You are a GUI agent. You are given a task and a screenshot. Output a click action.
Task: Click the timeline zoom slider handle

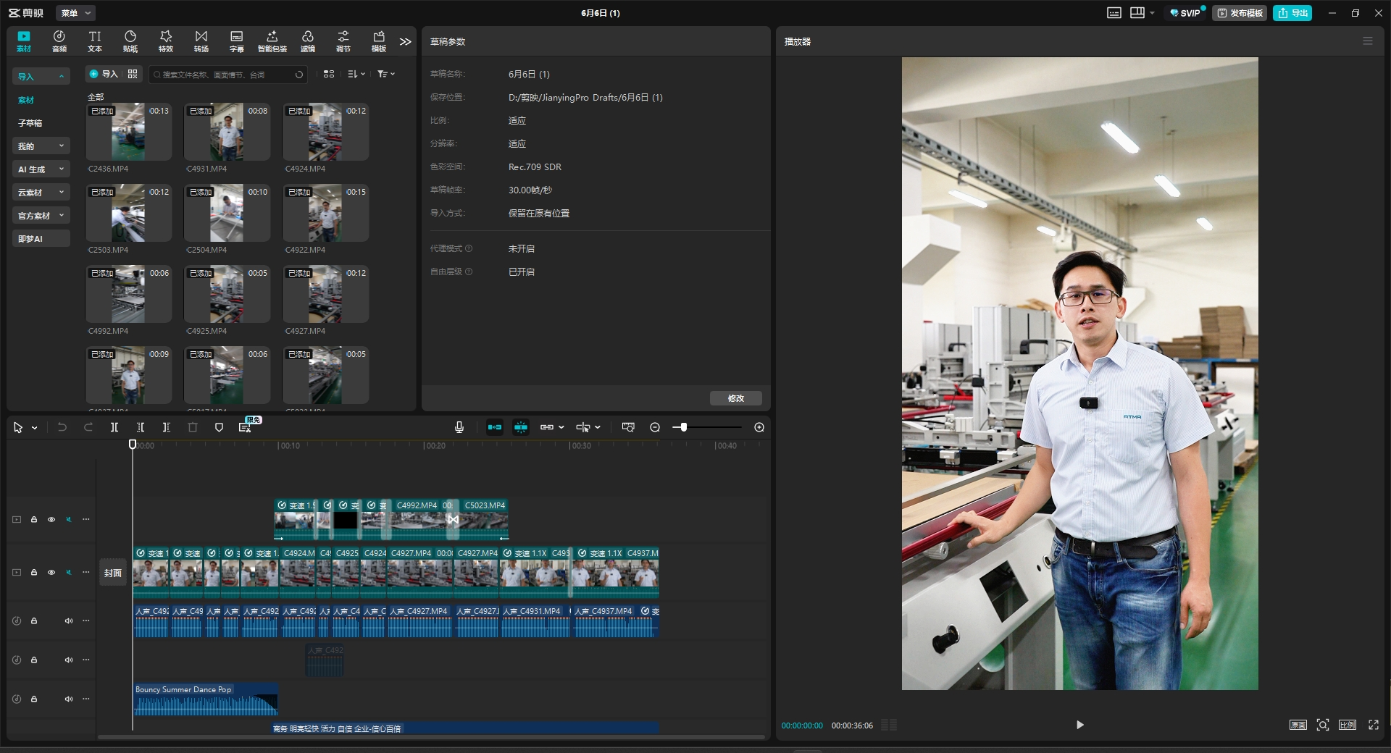(x=683, y=427)
